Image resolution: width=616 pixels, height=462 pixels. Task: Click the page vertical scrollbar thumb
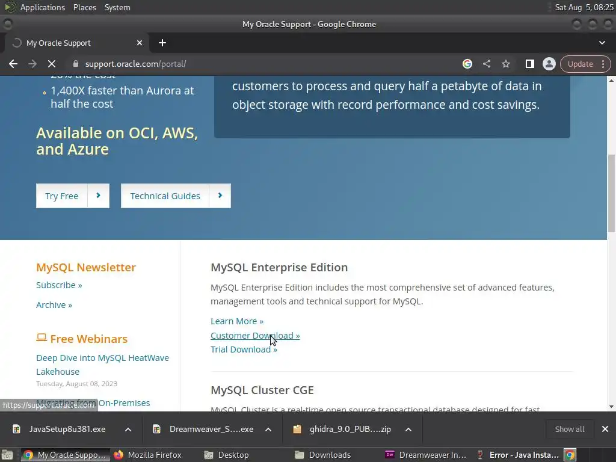pyautogui.click(x=611, y=193)
